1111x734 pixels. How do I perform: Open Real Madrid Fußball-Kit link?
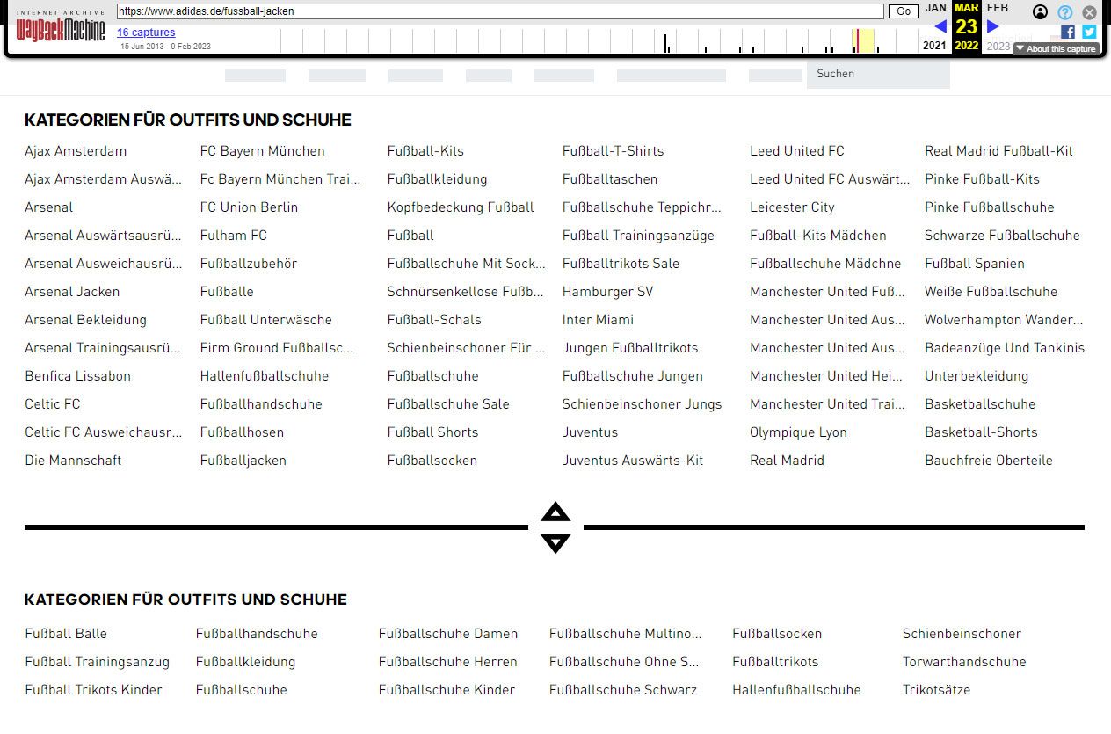pos(998,151)
